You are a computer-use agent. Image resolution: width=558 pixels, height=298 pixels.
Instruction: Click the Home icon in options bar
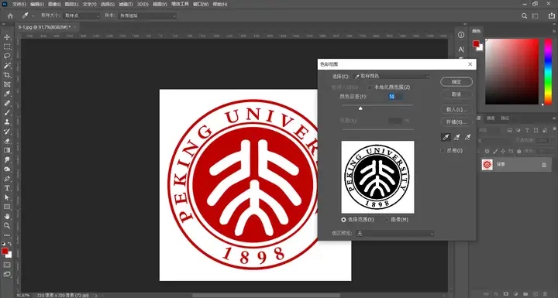[10, 15]
